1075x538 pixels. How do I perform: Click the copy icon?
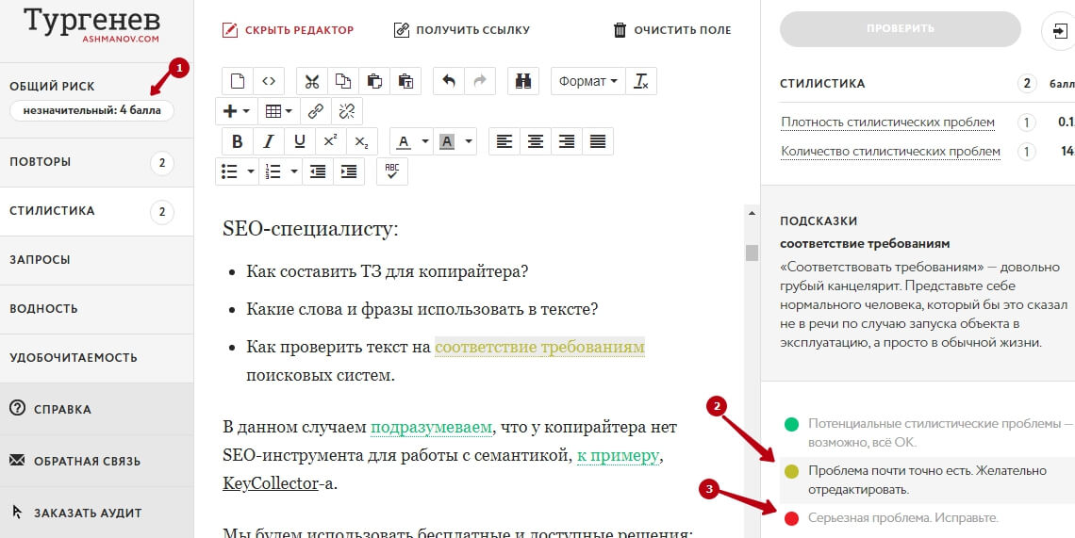pyautogui.click(x=343, y=82)
